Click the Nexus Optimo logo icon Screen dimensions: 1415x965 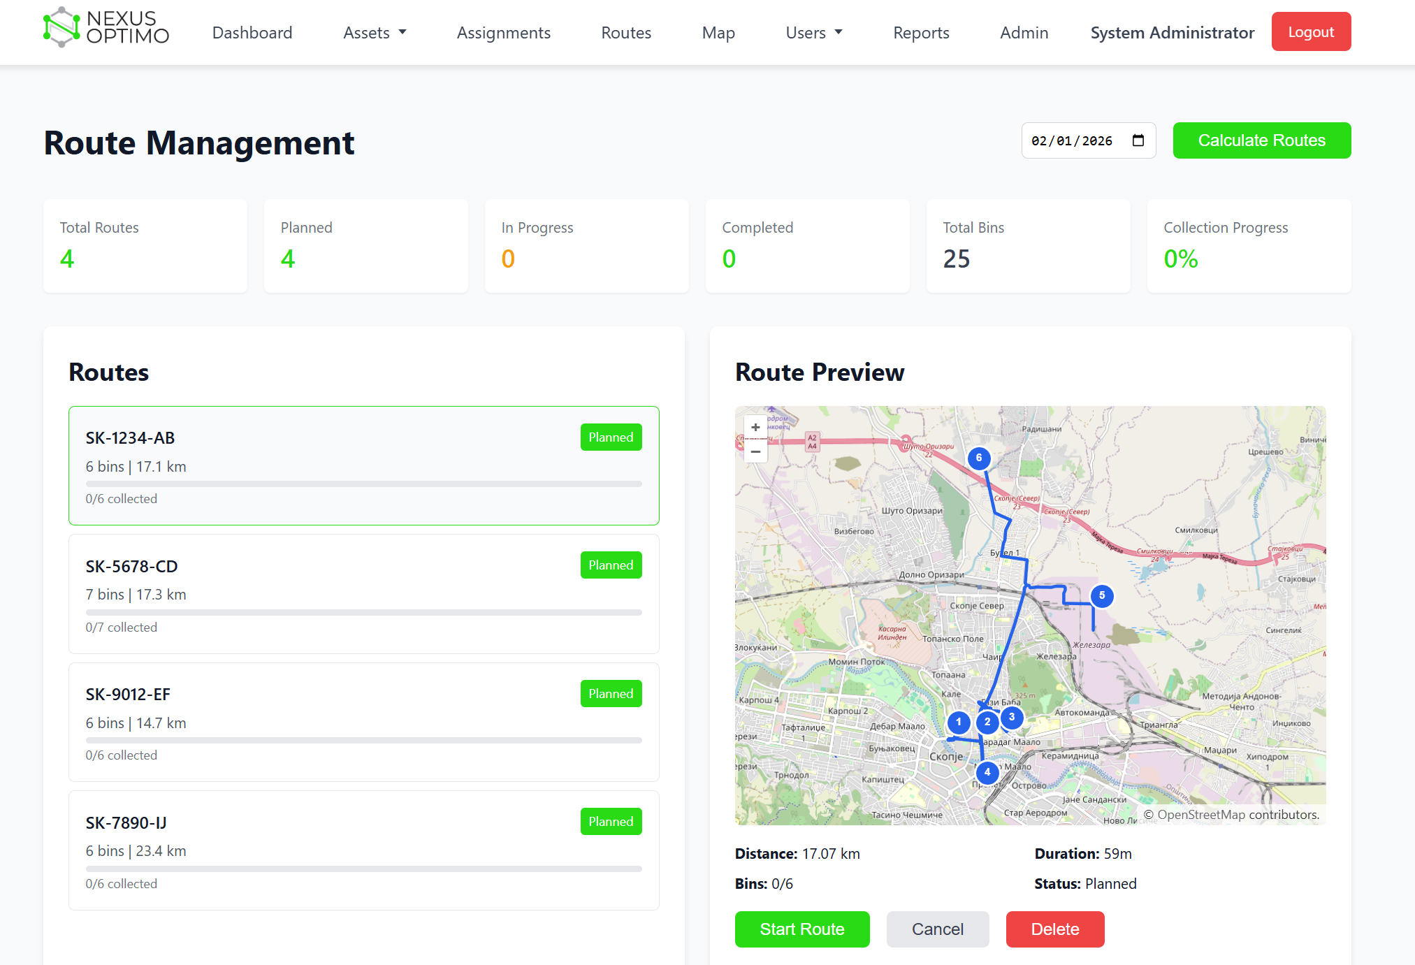click(x=61, y=28)
